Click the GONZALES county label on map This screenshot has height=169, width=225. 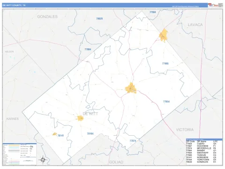[47, 16]
